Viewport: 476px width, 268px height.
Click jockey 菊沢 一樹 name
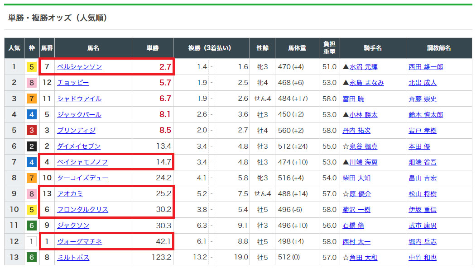[x=356, y=210]
